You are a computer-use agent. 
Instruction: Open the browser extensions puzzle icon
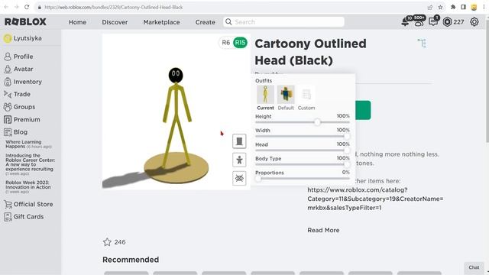tap(453, 7)
